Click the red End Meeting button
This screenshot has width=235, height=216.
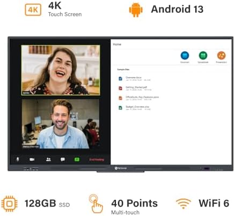point(97,160)
